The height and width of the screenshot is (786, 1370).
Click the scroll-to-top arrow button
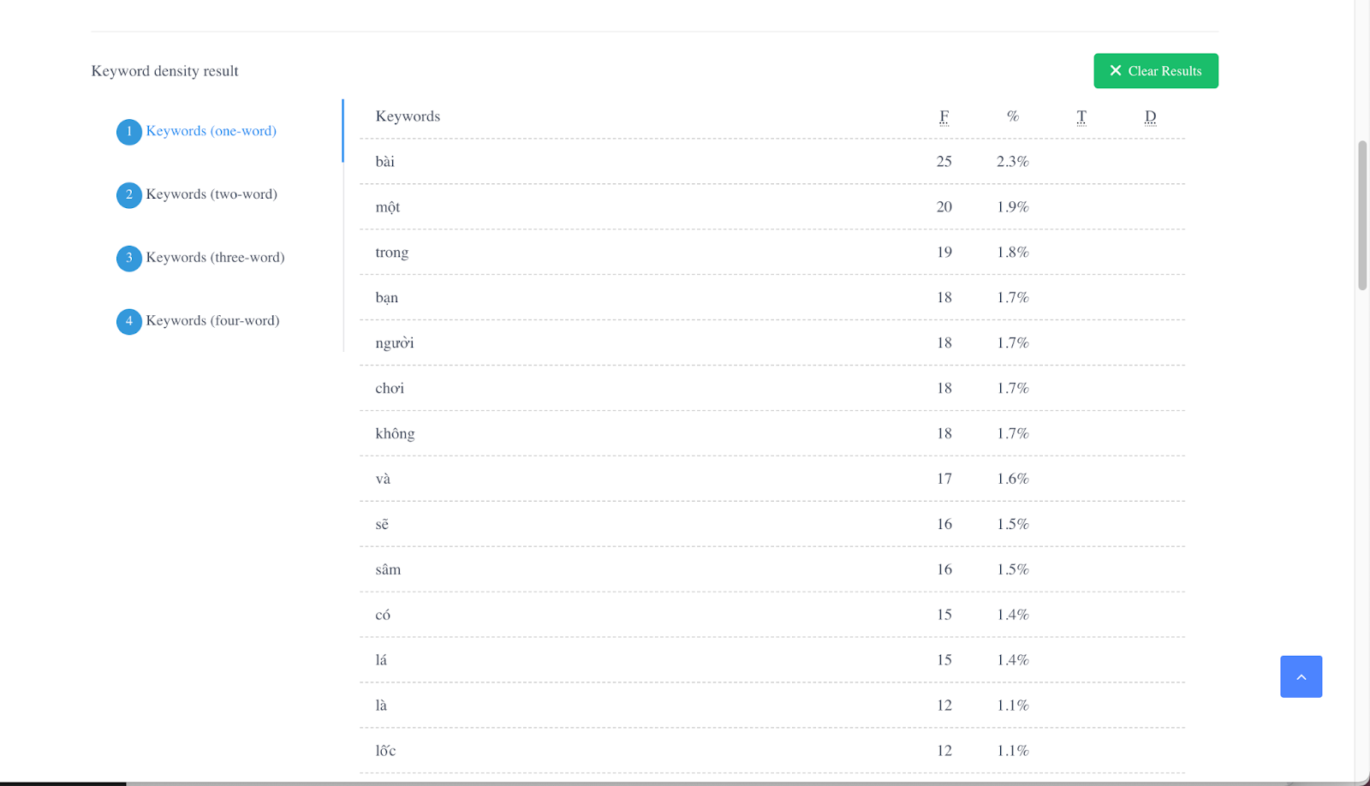click(1301, 676)
